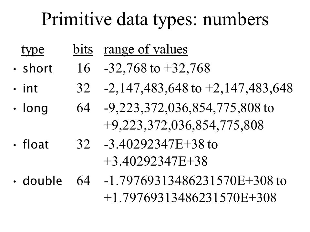The image size is (310, 232).
Task: Click the 64 bits value for double
Action: pyautogui.click(x=83, y=180)
